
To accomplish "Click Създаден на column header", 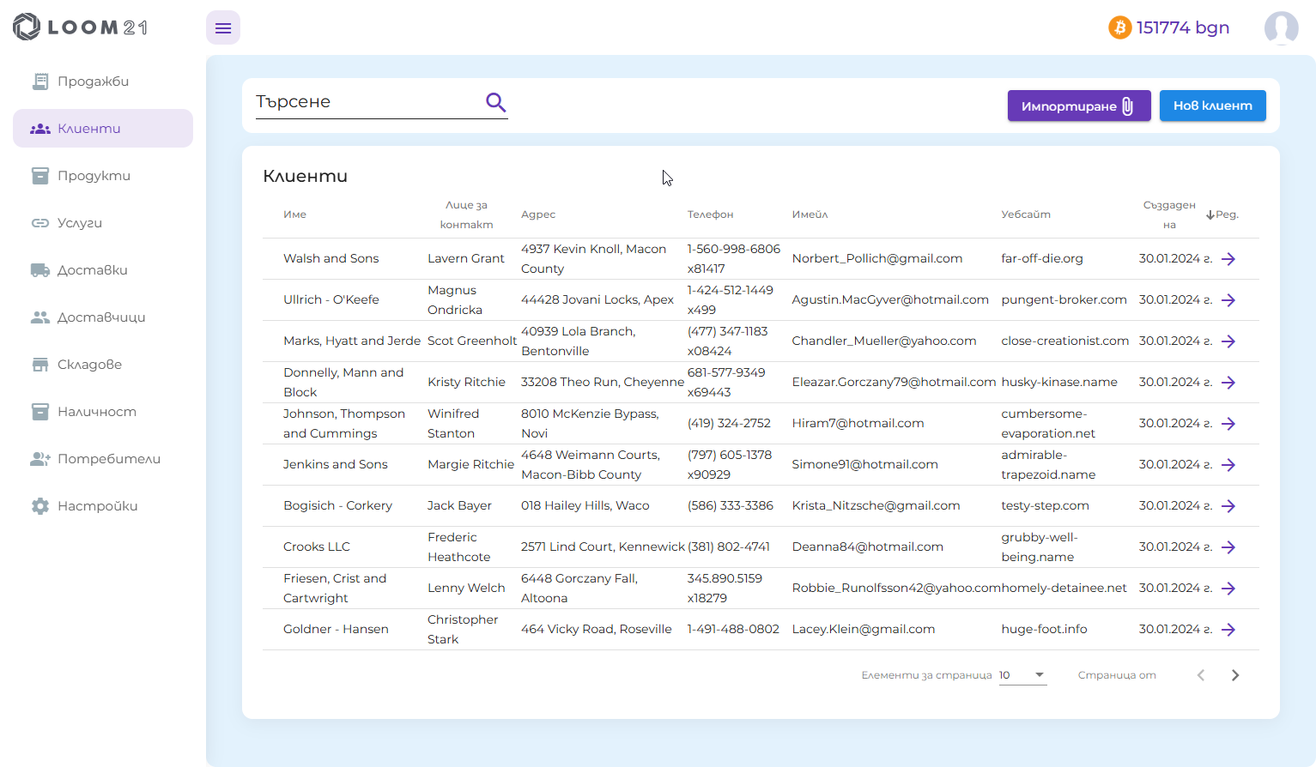I will [1169, 214].
